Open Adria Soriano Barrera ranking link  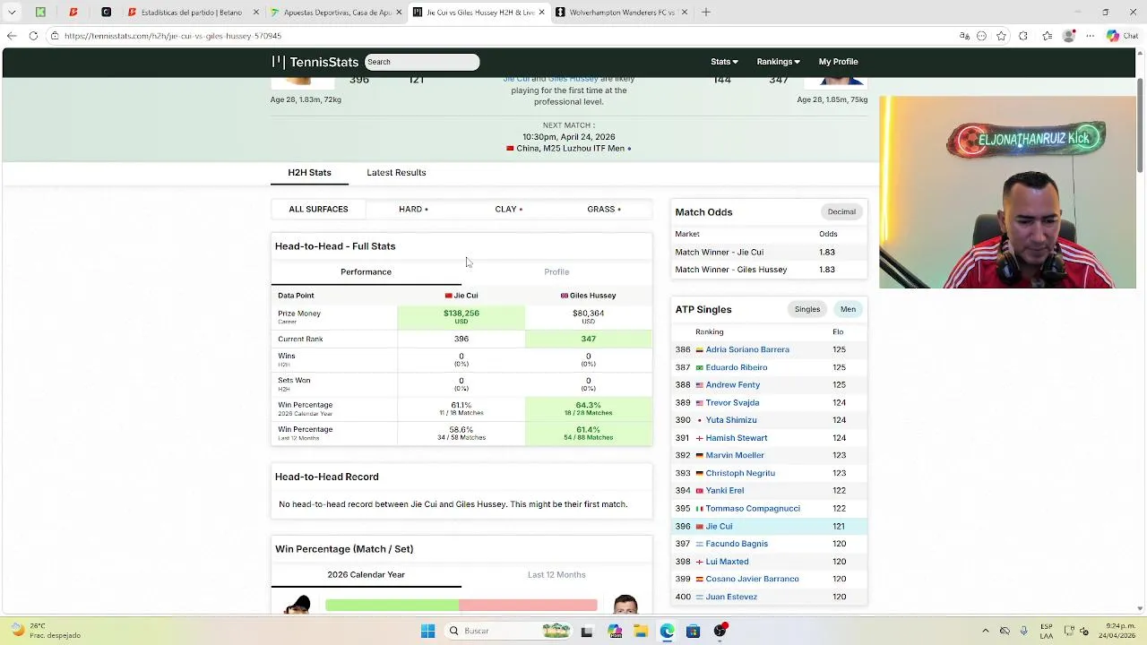click(747, 349)
